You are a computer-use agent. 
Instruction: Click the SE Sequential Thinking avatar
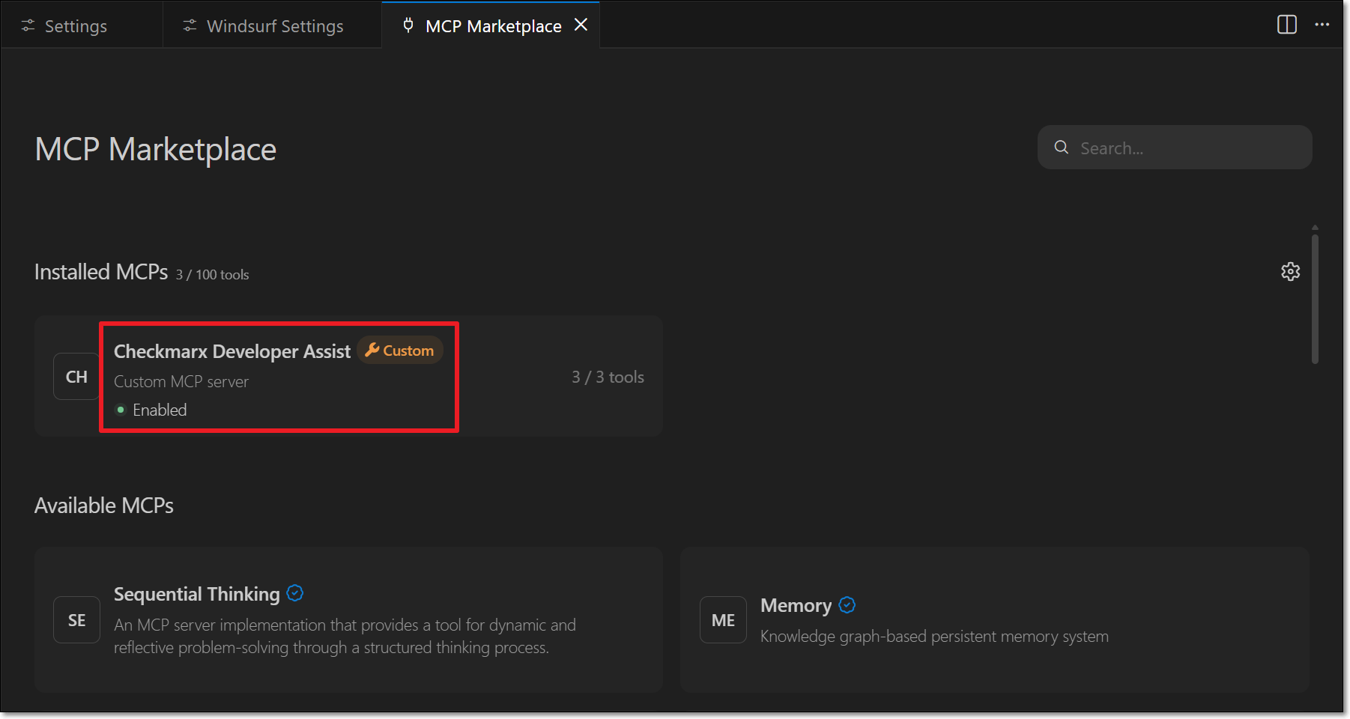pyautogui.click(x=76, y=620)
